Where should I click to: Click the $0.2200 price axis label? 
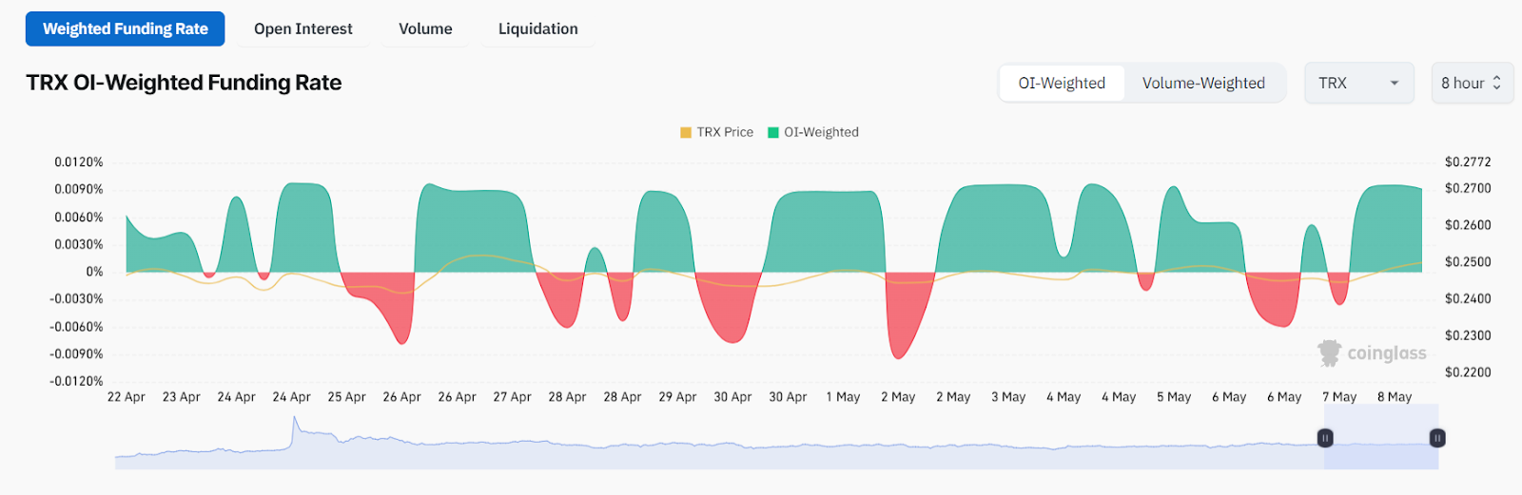(x=1468, y=372)
